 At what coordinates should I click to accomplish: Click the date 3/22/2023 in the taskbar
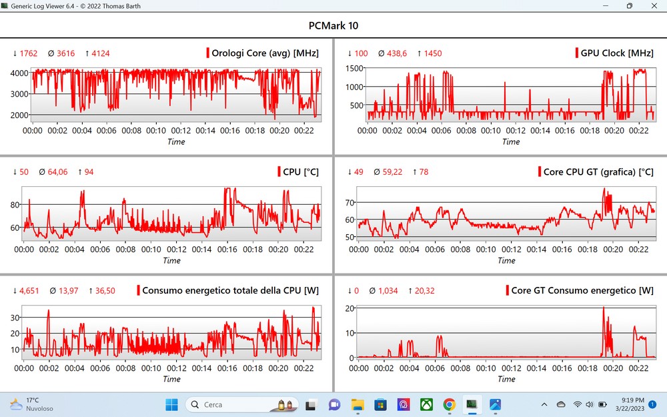click(630, 408)
